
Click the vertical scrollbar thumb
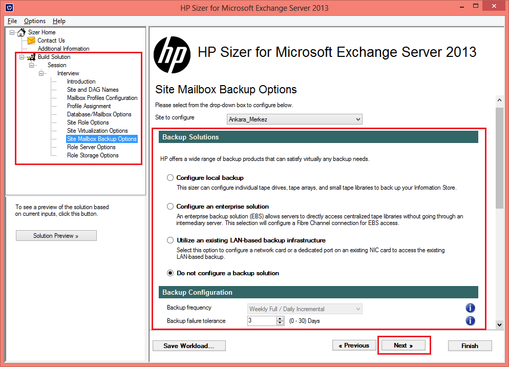499,158
